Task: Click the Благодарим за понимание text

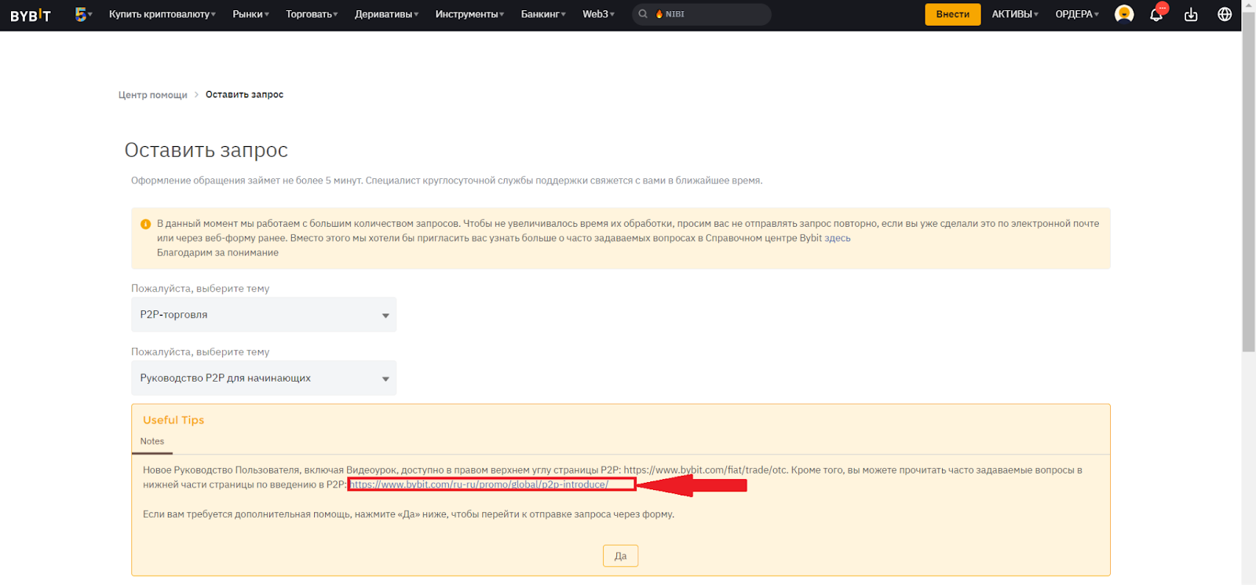Action: point(217,253)
